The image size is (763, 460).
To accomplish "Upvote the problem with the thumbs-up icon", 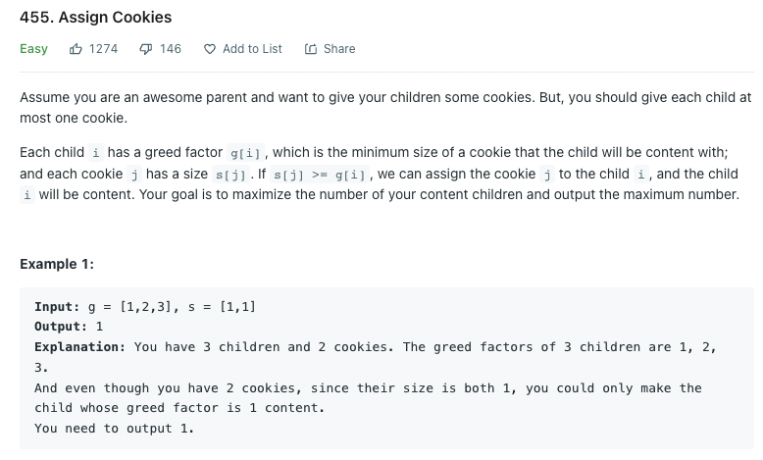I will coord(76,49).
